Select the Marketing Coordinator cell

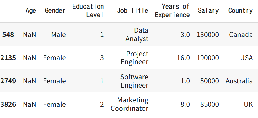pos(129,104)
